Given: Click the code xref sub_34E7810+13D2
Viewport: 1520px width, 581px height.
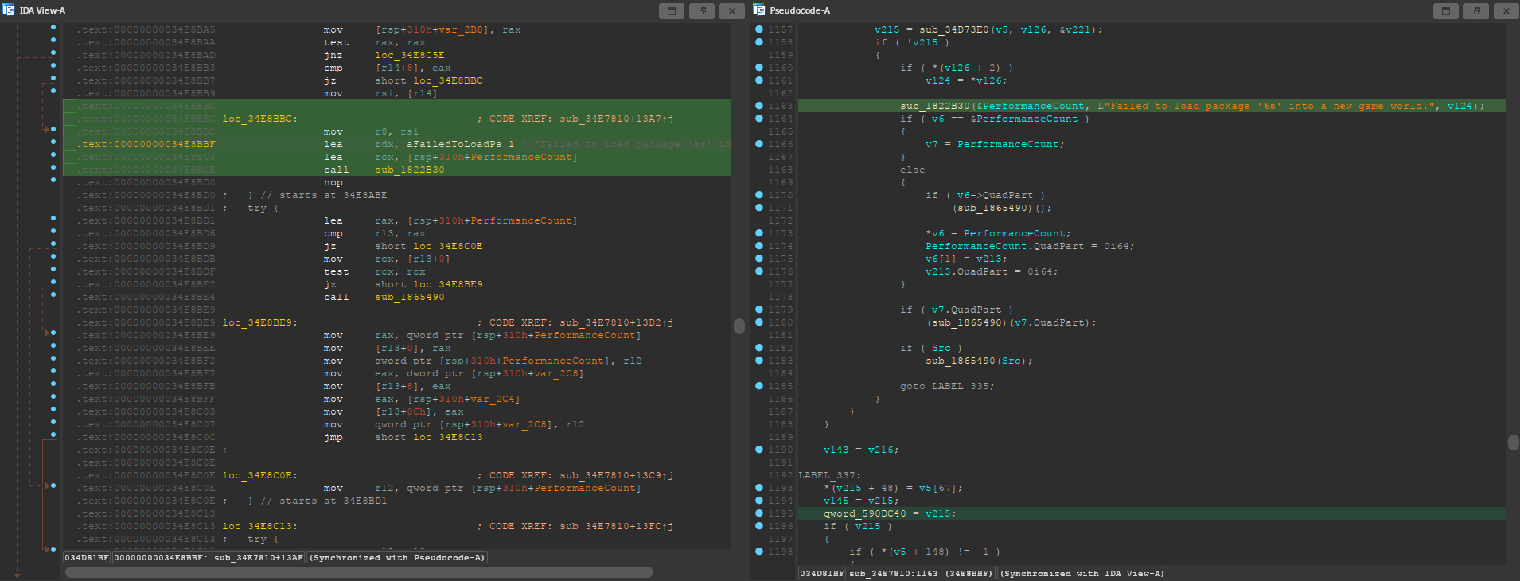Looking at the screenshot, I should click(x=617, y=322).
